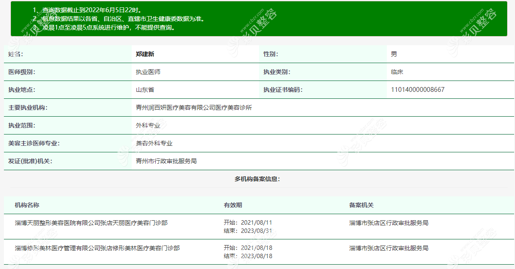
Task: Click the 多机构备案信息 heading
Action: coord(257,179)
